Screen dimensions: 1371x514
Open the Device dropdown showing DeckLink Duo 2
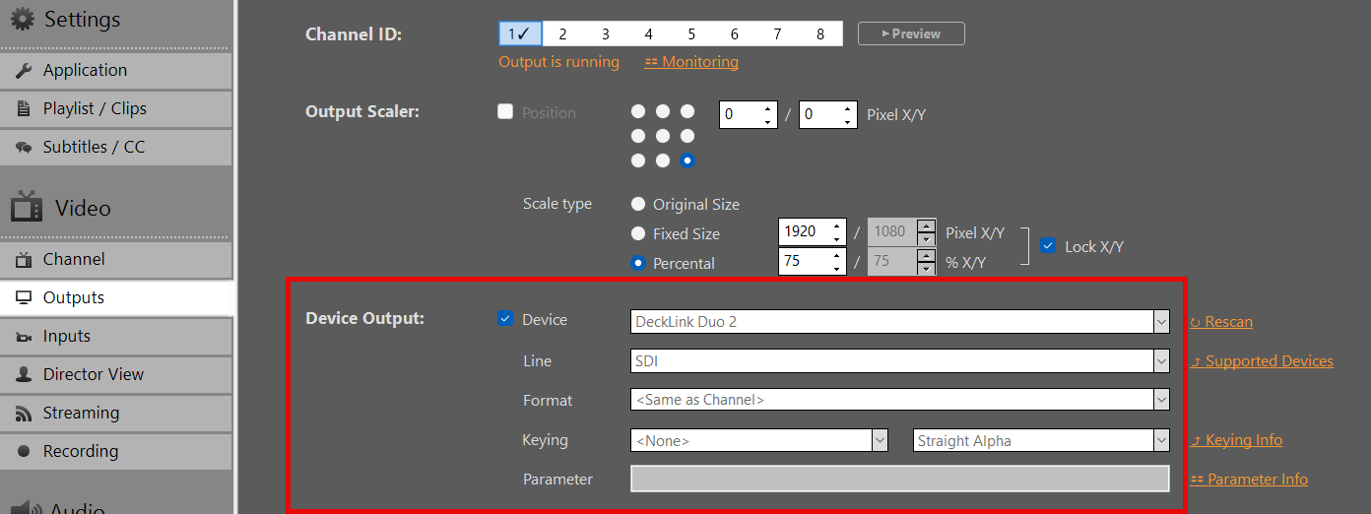899,322
